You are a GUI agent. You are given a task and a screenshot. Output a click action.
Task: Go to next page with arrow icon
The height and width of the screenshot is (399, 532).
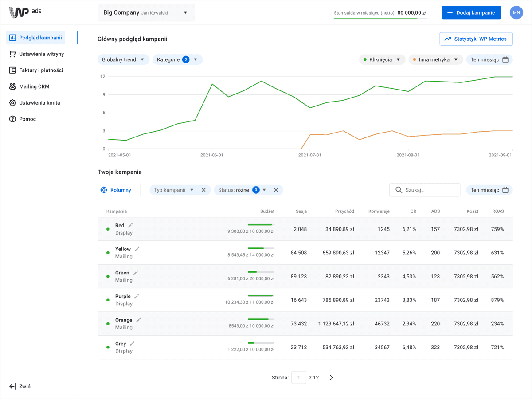(x=331, y=378)
